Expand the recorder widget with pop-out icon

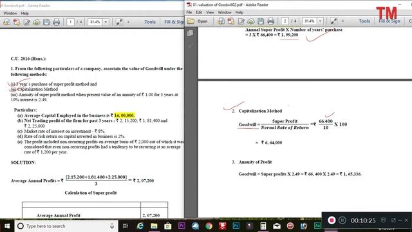[393, 220]
